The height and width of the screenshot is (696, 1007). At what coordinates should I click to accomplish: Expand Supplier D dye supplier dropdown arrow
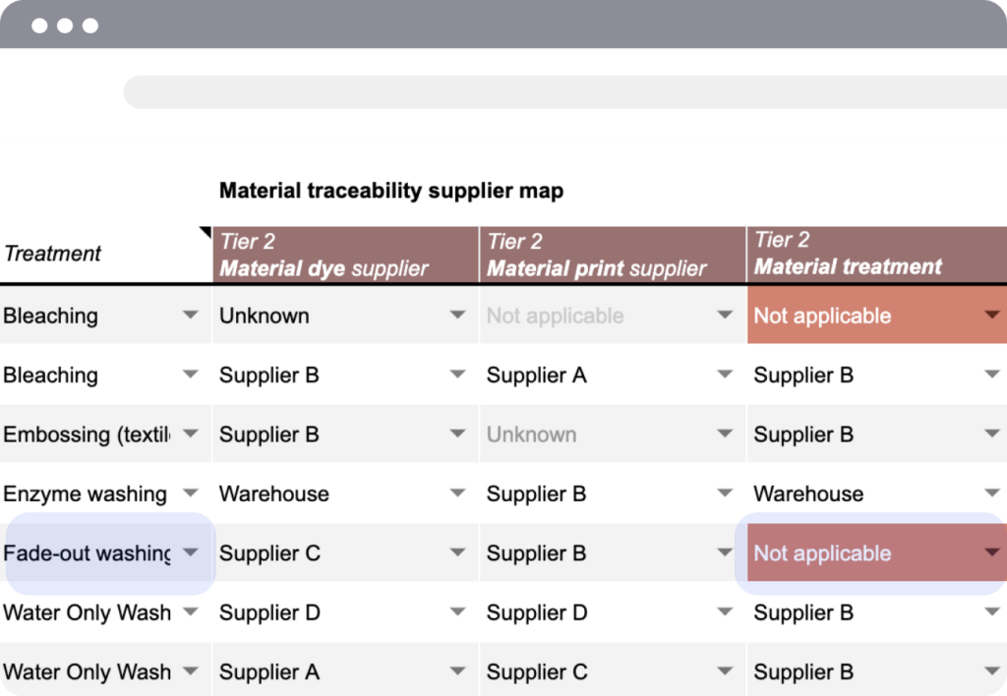(457, 612)
